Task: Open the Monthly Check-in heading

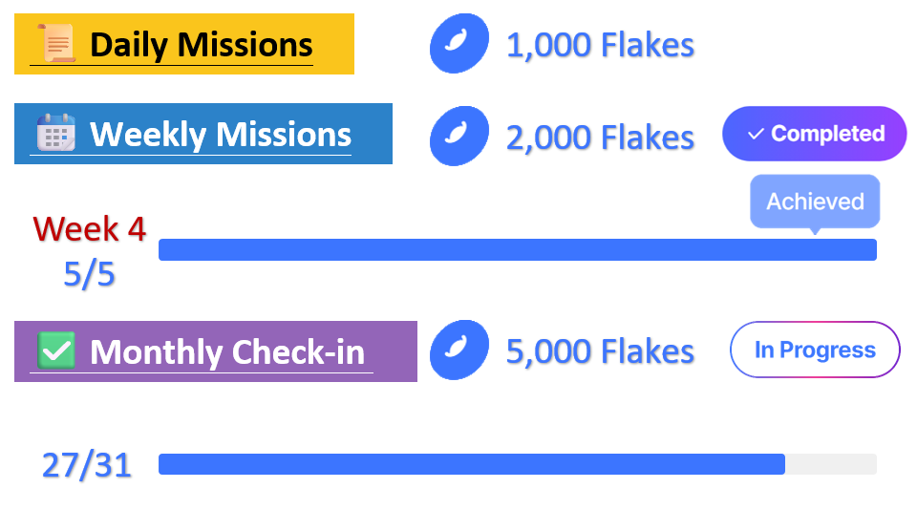Action: click(226, 351)
